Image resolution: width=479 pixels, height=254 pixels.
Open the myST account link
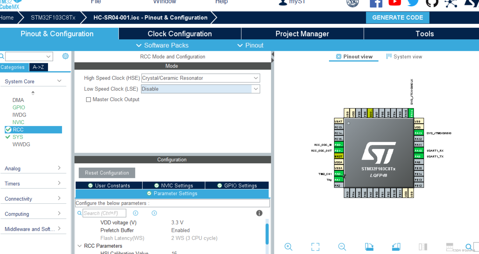coord(292,2)
